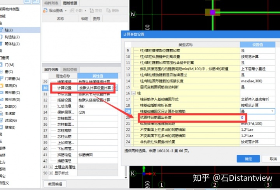Select 过梁(G) component type
Image resolution: width=280 pixels, height=190 pixels.
point(11,120)
